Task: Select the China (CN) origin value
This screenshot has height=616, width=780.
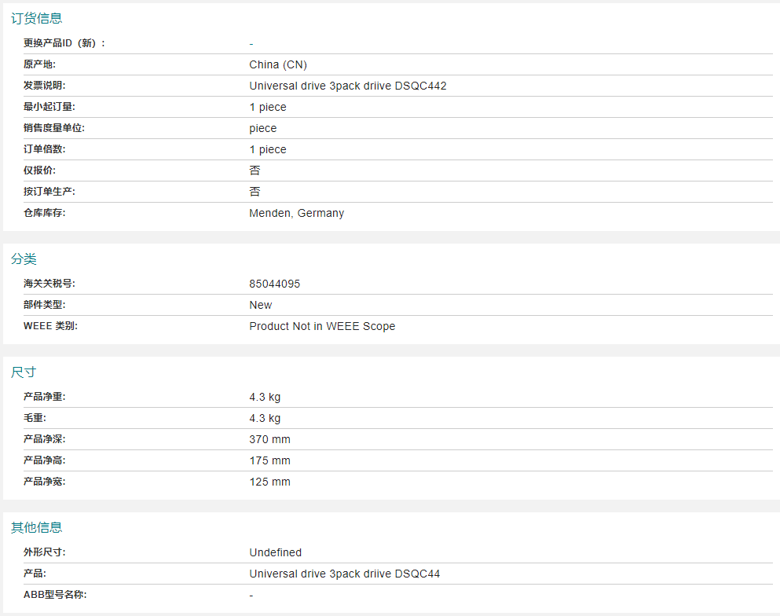Action: click(278, 64)
